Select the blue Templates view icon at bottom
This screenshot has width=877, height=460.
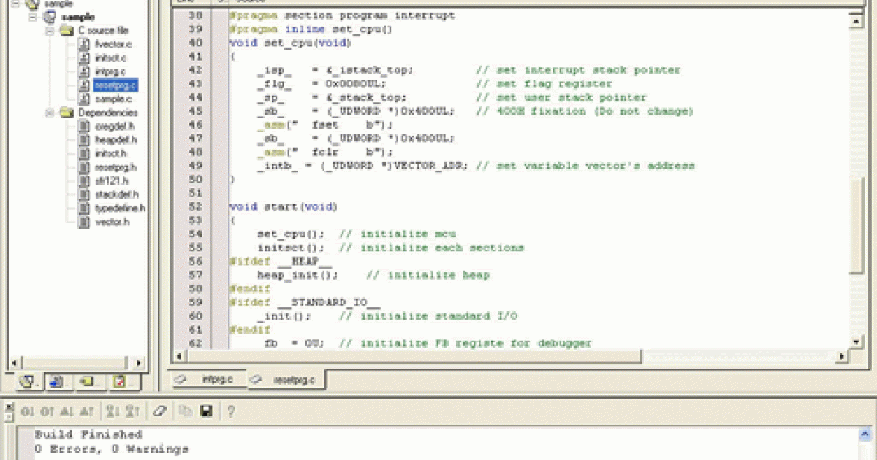[56, 380]
